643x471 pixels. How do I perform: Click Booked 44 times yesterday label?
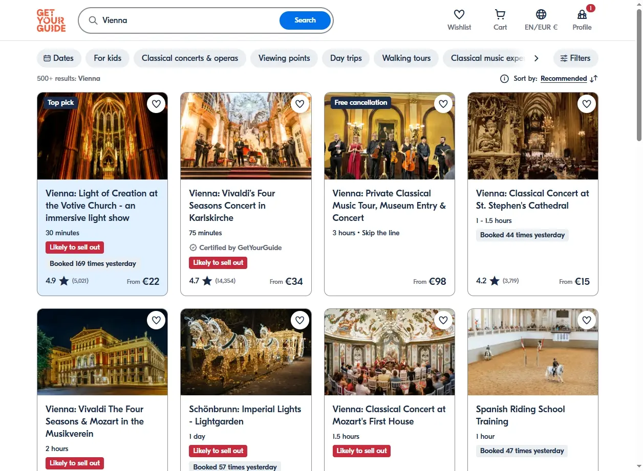click(x=522, y=235)
